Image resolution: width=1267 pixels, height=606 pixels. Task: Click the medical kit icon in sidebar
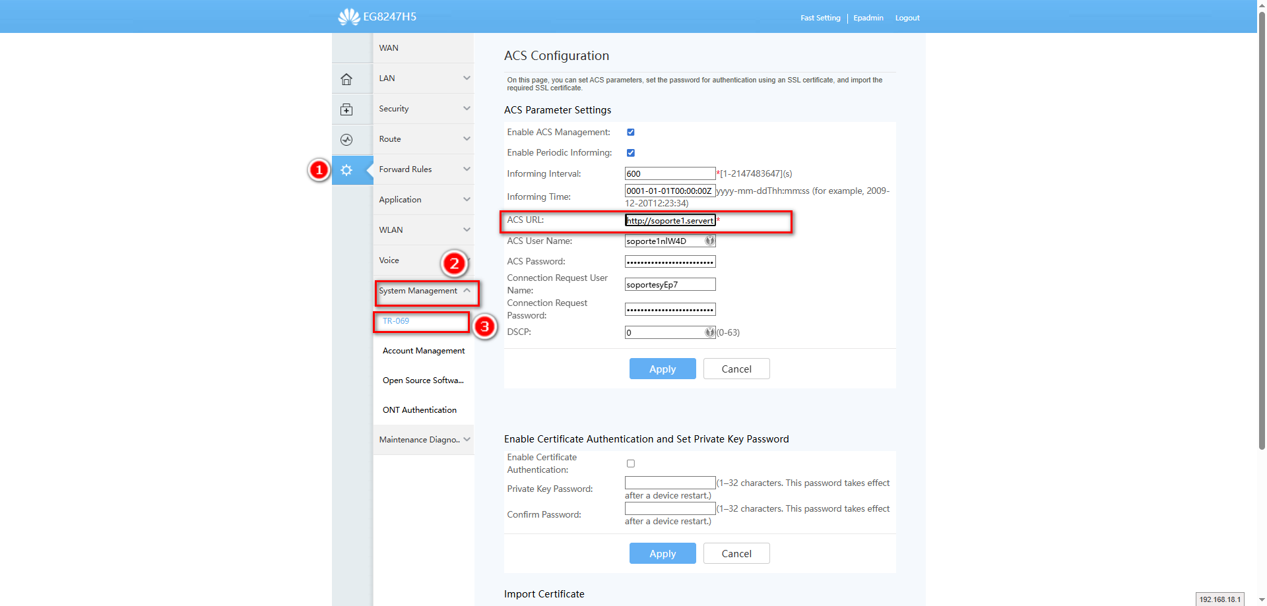coord(346,109)
